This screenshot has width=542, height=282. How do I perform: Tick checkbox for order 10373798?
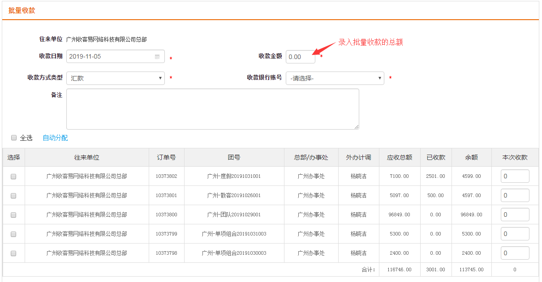pyautogui.click(x=13, y=253)
